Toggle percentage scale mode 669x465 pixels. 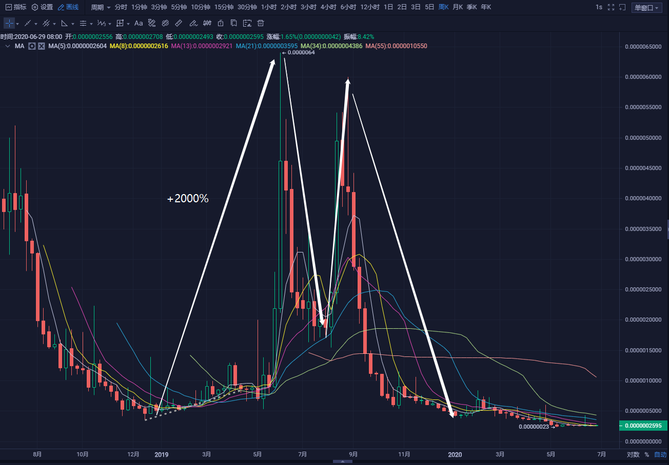[x=646, y=454]
